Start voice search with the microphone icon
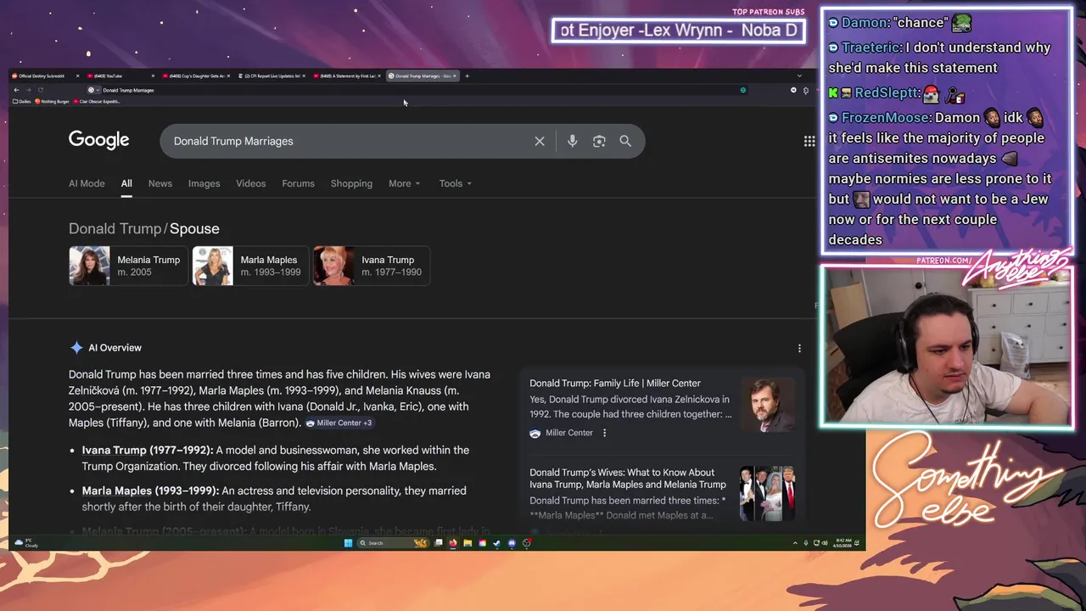1086x611 pixels. 572,141
